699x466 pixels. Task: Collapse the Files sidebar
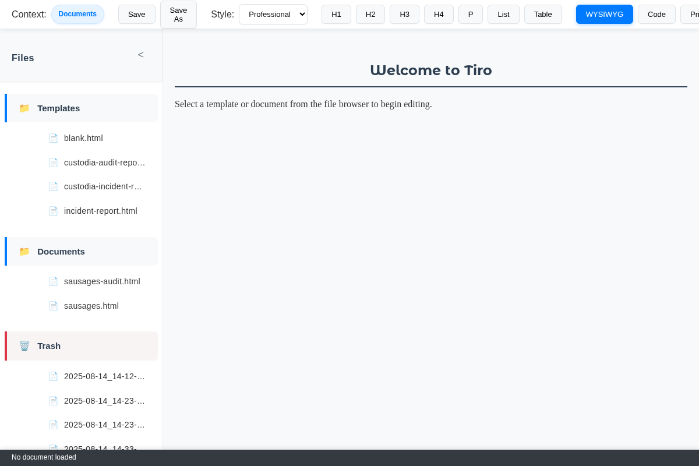click(x=140, y=54)
